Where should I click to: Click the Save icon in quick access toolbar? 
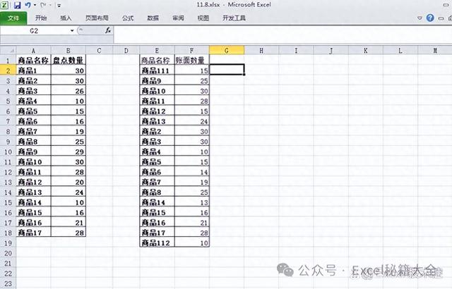(x=17, y=5)
